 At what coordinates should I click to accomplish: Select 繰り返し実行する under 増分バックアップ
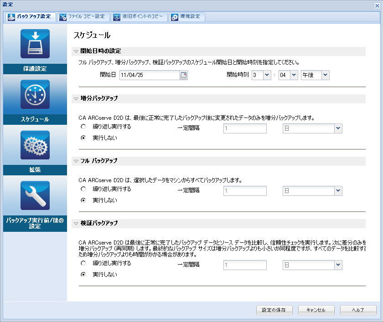(83, 128)
